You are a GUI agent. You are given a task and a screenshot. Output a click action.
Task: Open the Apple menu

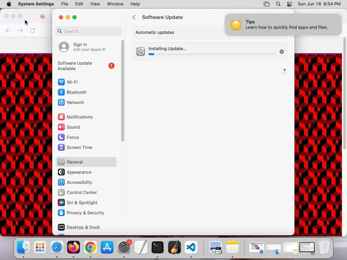(x=9, y=4)
